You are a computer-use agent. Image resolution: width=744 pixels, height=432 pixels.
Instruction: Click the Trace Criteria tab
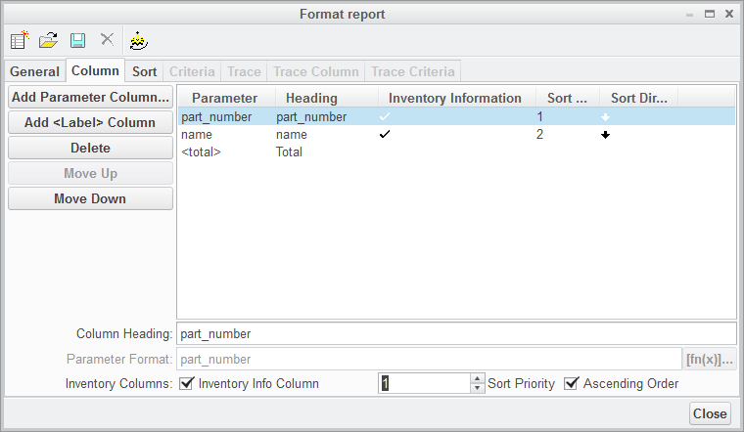[x=413, y=71]
